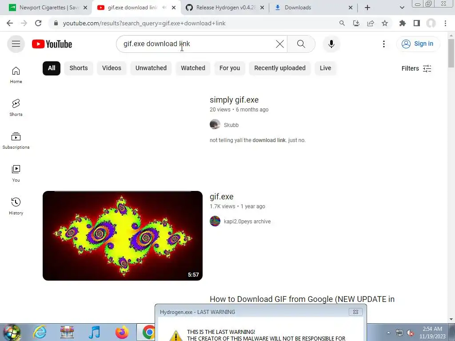Close the Hydrogen.exe LAST WARNING dialog
This screenshot has height=341, width=455.
[355, 312]
